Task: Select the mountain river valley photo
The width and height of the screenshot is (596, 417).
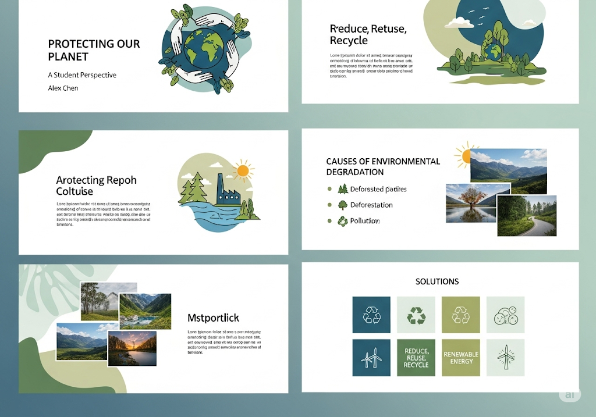Action: pyautogui.click(x=145, y=311)
